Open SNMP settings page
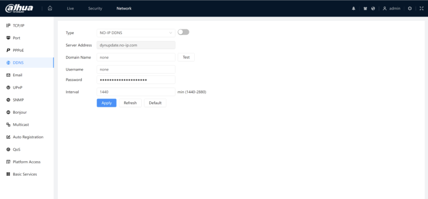 pyautogui.click(x=27, y=100)
